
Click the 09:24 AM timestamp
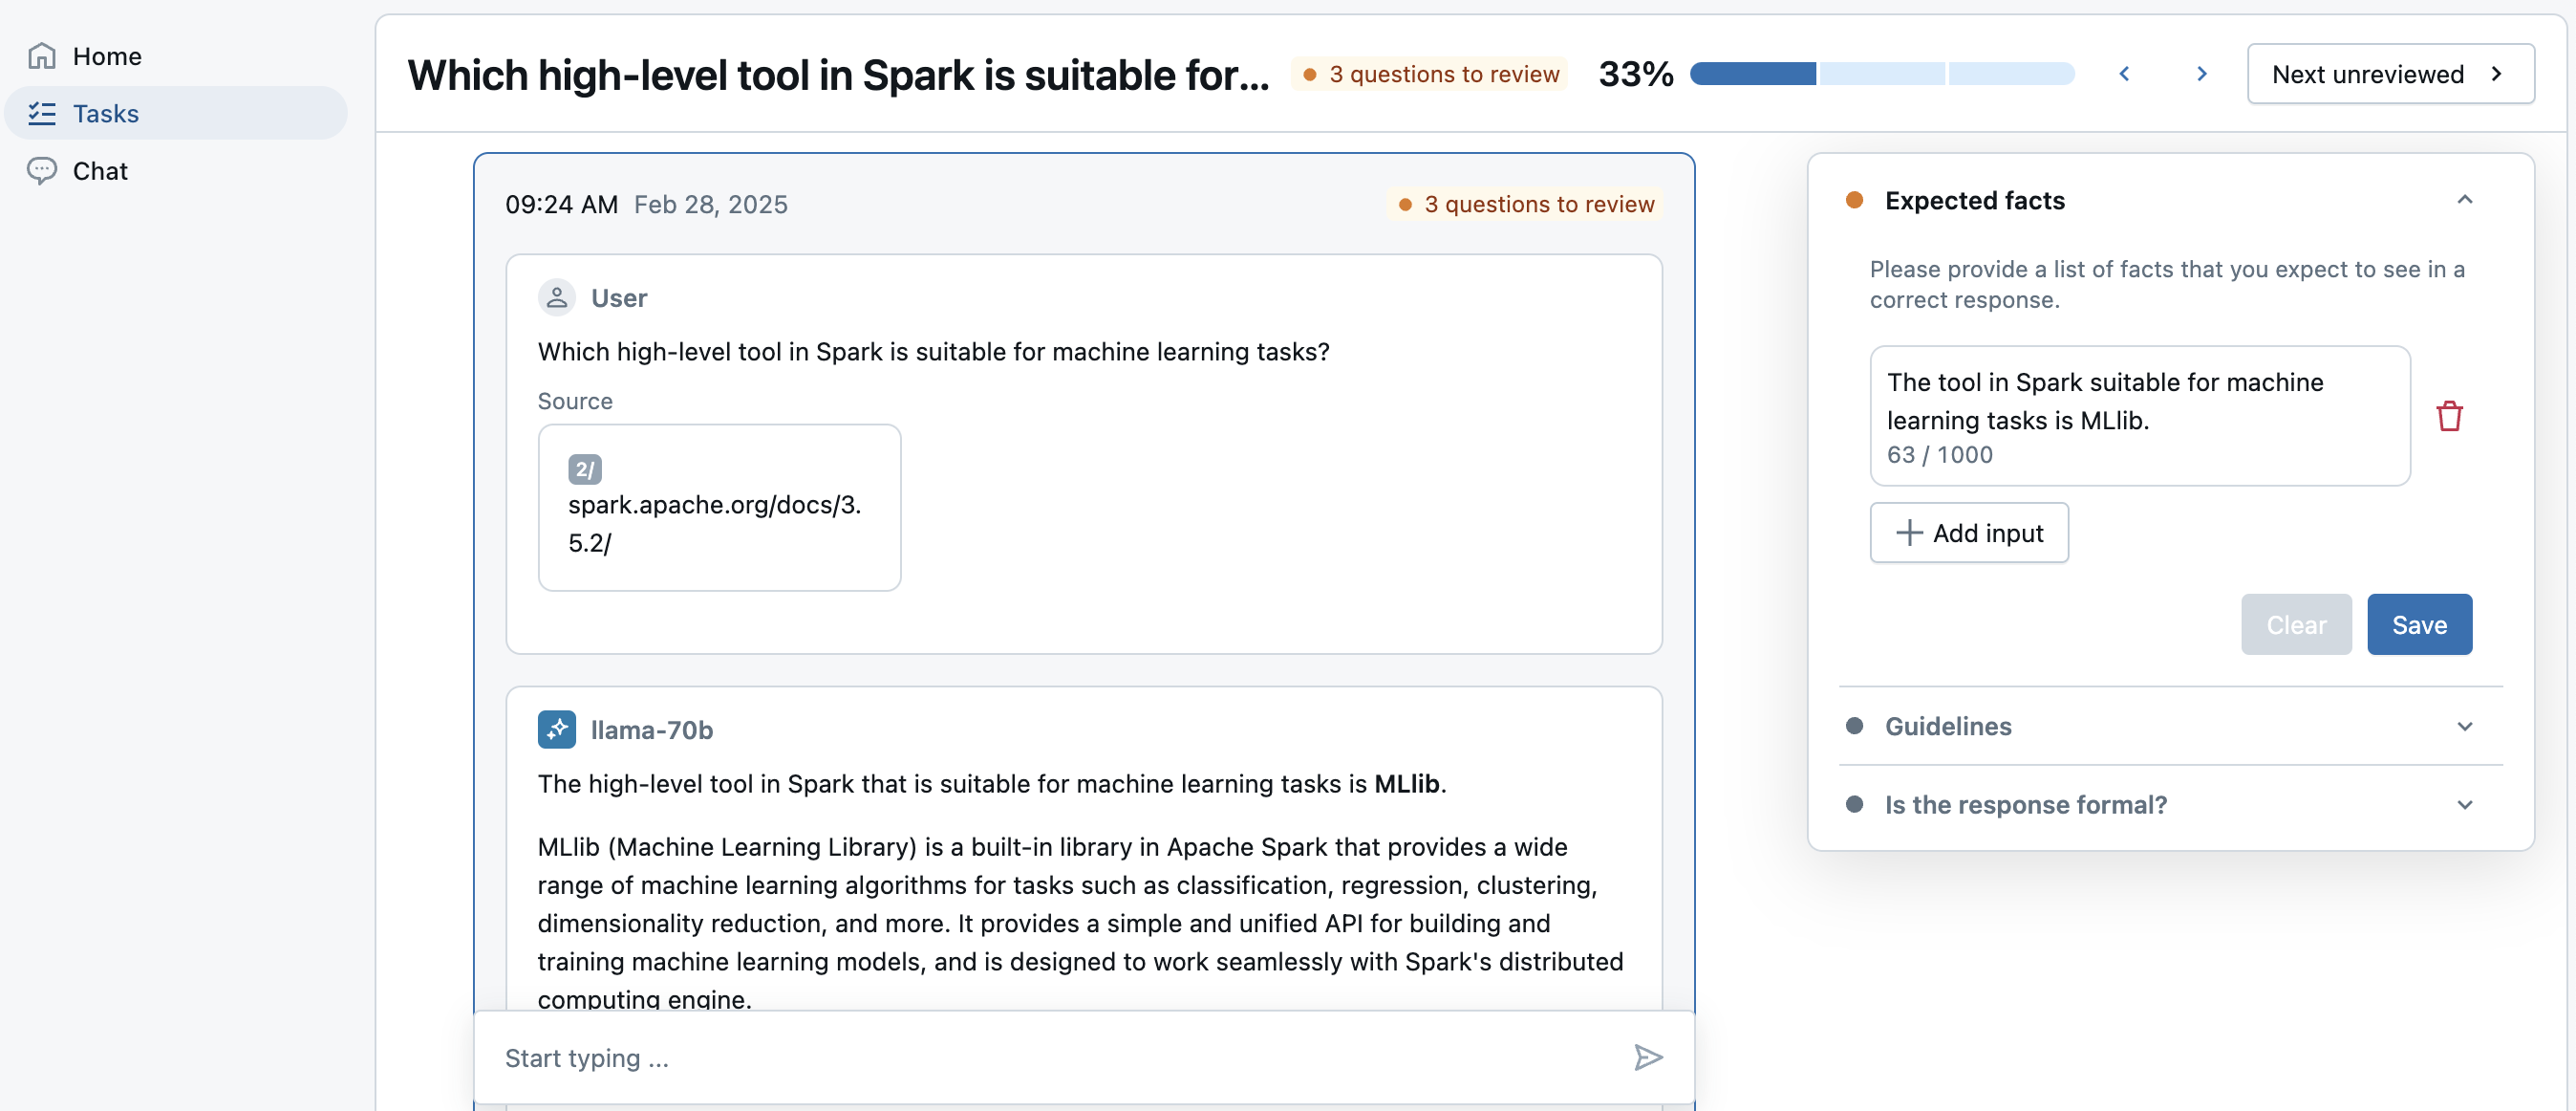[x=561, y=205]
